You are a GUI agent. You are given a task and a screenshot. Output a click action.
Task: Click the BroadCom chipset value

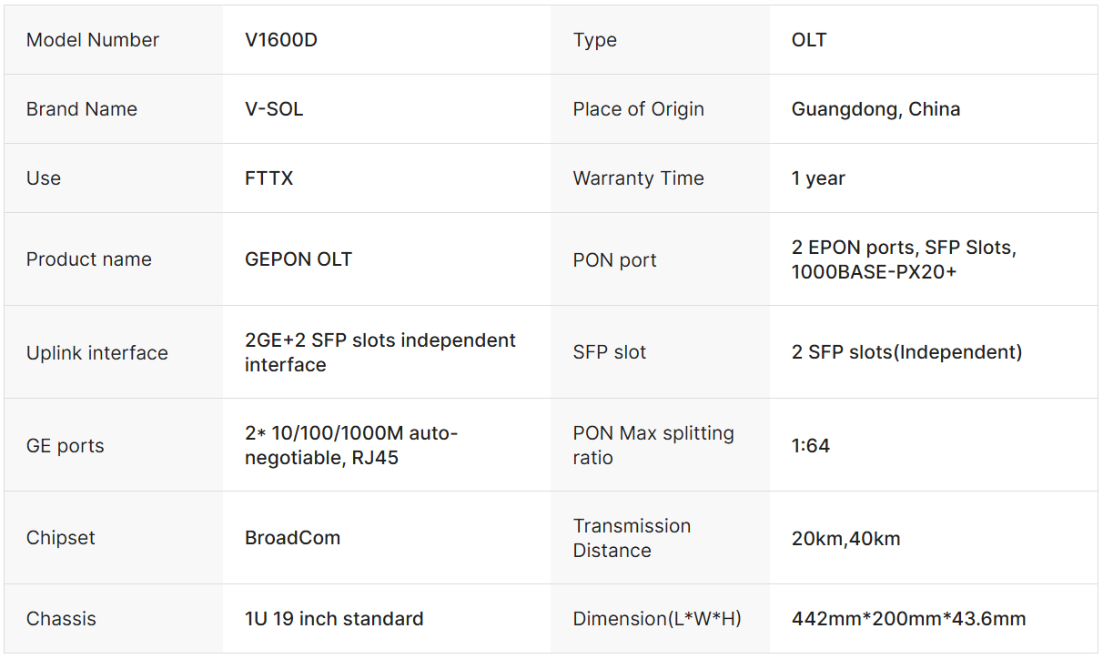[x=293, y=538]
